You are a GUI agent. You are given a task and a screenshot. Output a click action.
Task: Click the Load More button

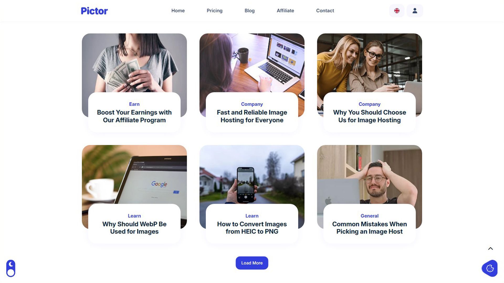(252, 263)
